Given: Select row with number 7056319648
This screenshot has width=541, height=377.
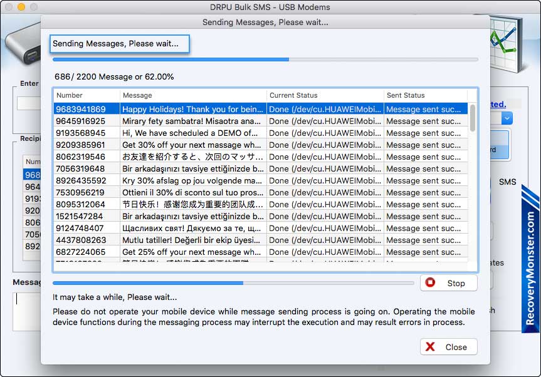Looking at the screenshot, I should (x=261, y=169).
